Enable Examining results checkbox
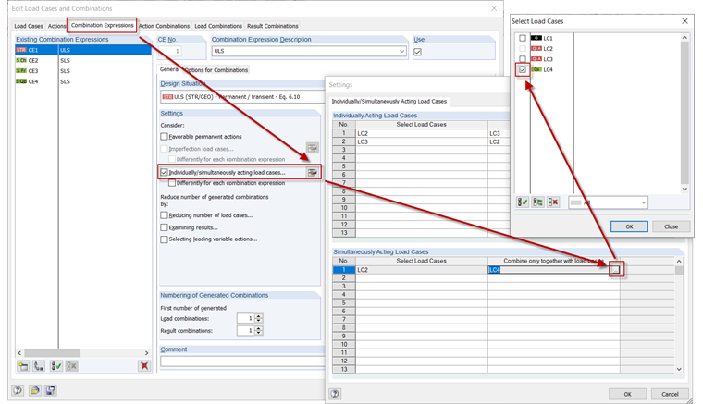This screenshot has width=703, height=404. (x=164, y=227)
